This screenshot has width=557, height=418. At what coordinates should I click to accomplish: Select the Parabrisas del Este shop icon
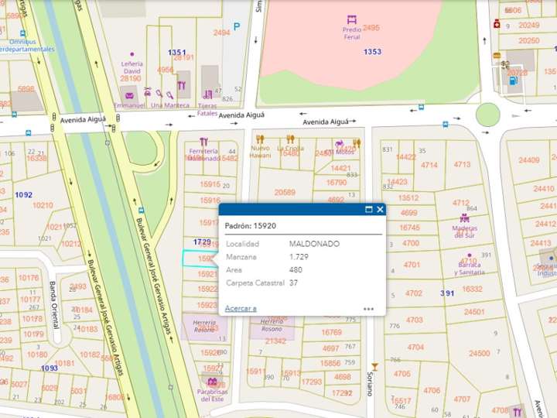point(212,381)
